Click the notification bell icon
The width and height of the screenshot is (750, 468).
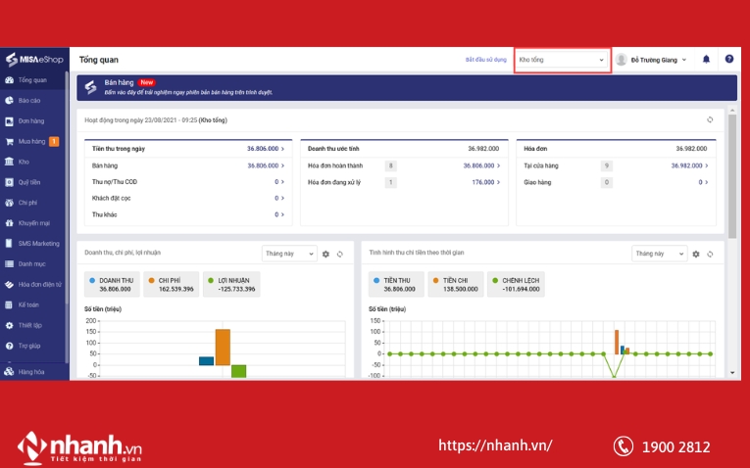pos(706,59)
